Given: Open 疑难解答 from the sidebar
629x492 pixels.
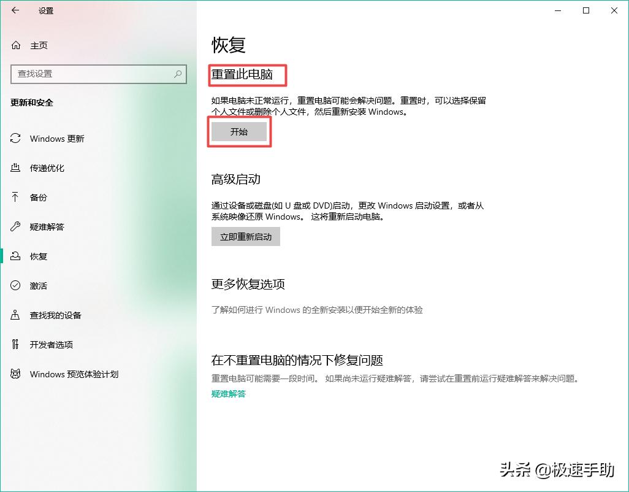Looking at the screenshot, I should 17,227.
